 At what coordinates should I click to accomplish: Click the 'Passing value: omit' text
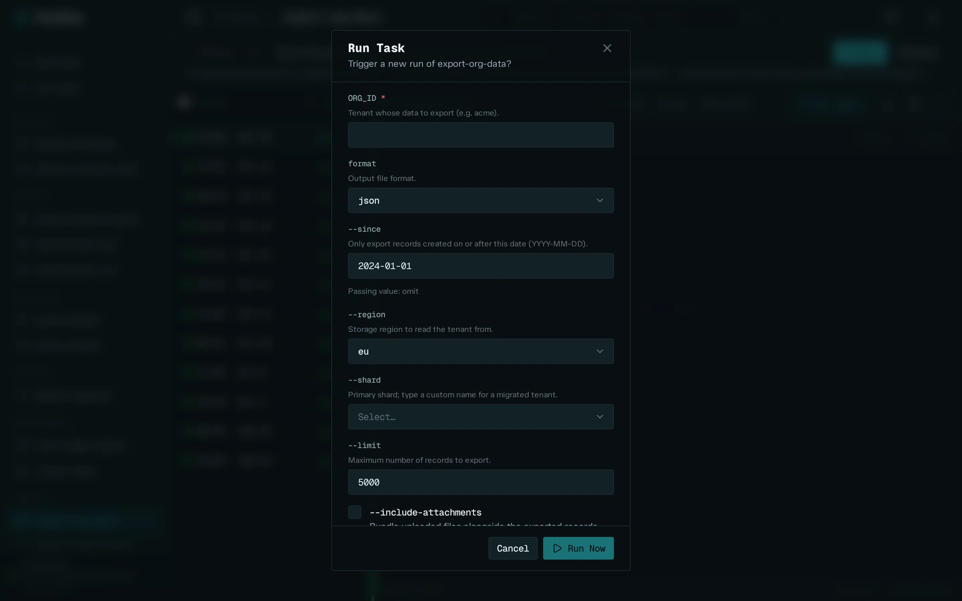[383, 291]
